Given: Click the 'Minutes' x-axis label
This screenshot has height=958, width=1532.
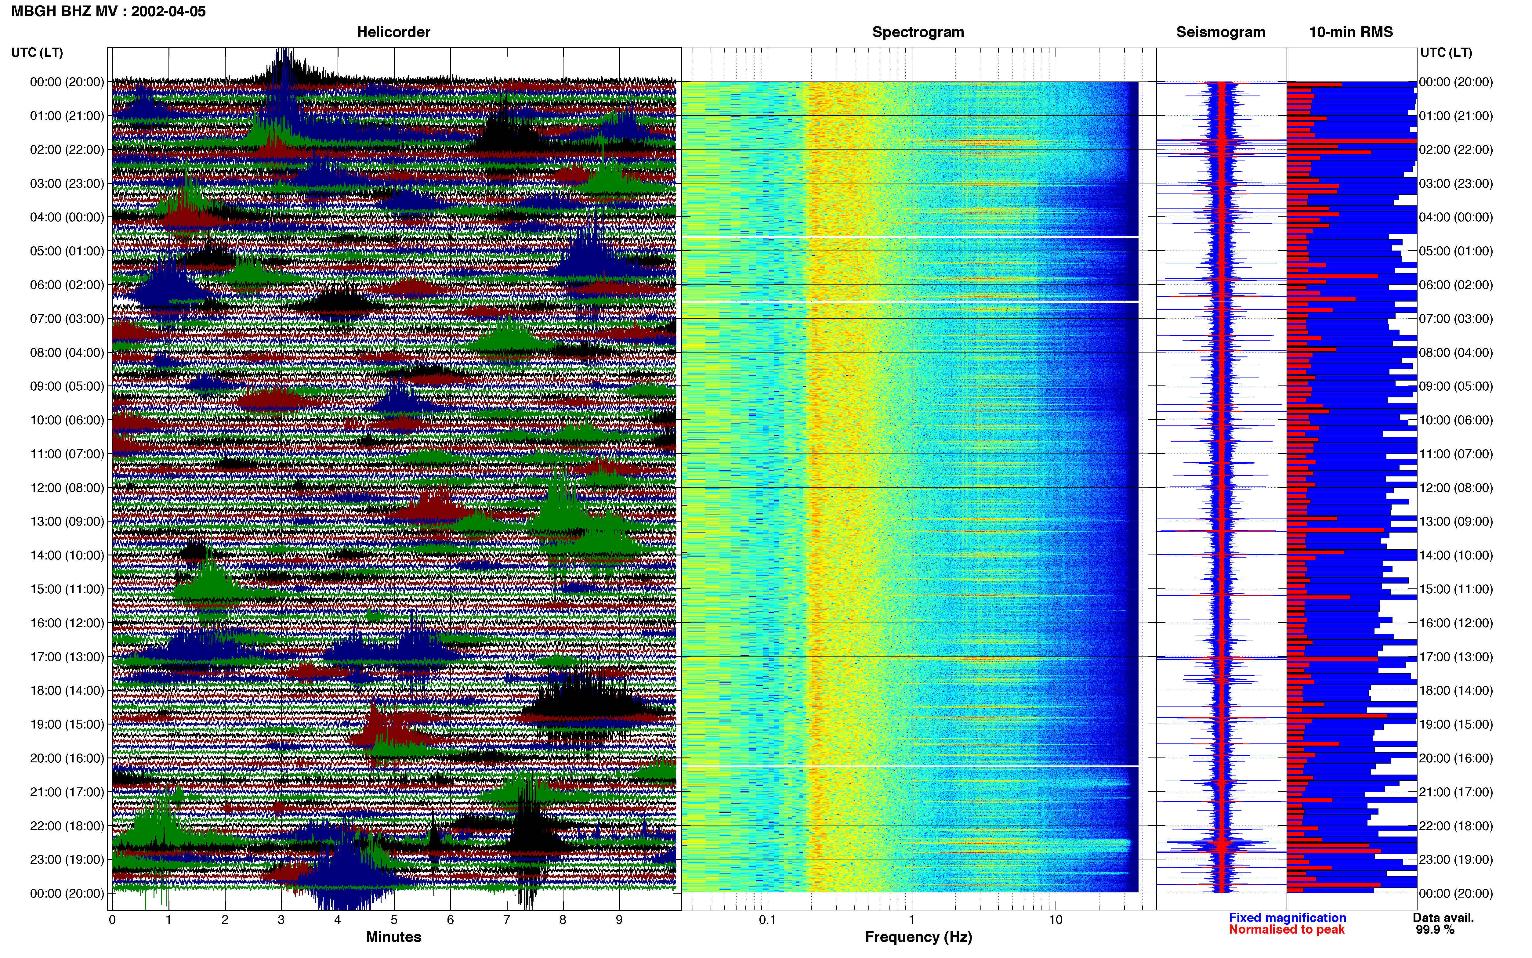Looking at the screenshot, I should tap(393, 937).
